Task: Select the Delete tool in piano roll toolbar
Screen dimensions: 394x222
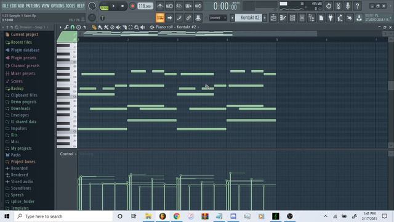Action: coord(112,27)
